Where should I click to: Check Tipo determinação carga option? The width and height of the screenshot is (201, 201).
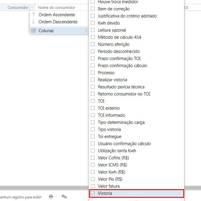pos(93,122)
